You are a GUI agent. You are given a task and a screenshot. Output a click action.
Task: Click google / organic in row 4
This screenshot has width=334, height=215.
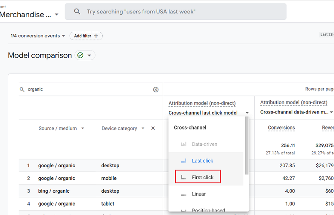(57, 204)
